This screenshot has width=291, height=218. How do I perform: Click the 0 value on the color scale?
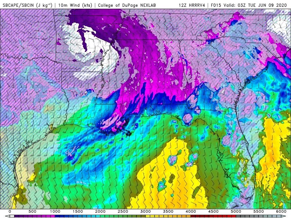pyautogui.click(x=10, y=211)
